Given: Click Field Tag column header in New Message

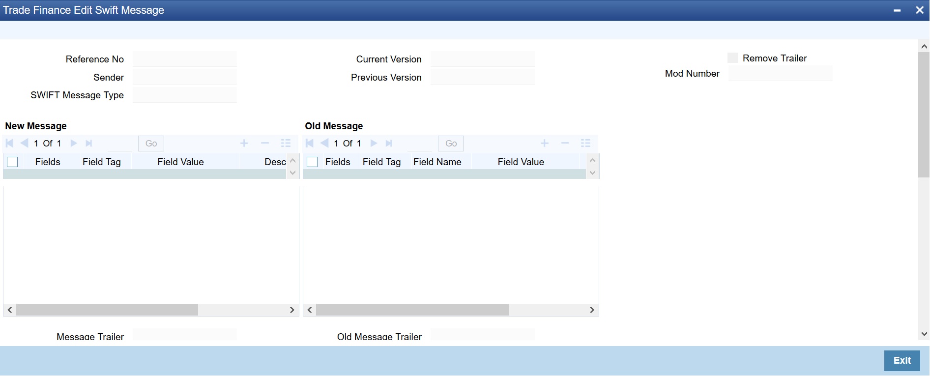Looking at the screenshot, I should click(x=102, y=162).
